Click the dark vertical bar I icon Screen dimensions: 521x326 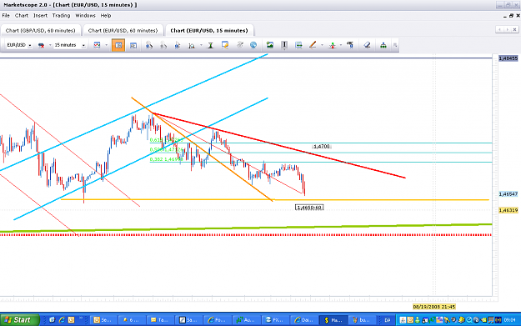pyautogui.click(x=284, y=45)
